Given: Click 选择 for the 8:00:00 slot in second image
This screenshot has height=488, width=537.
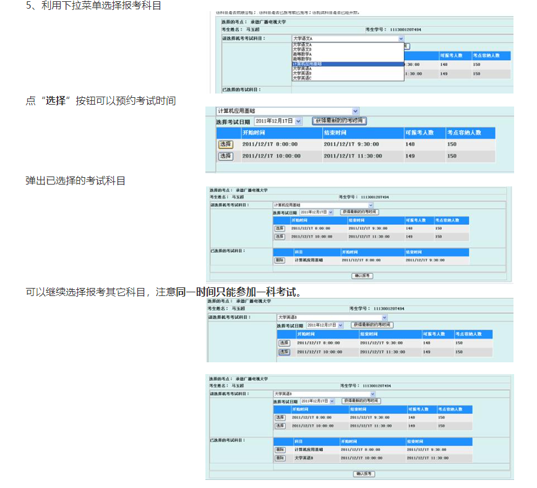Looking at the screenshot, I should tap(225, 144).
